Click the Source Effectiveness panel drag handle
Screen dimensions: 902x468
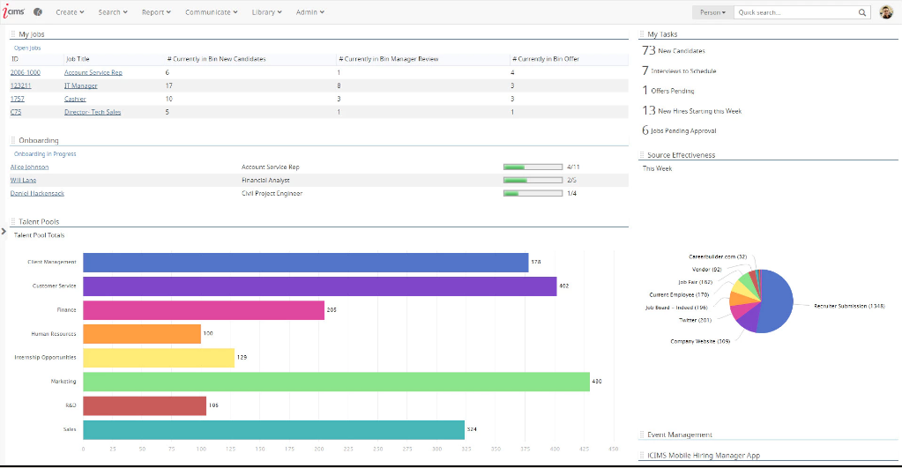point(642,155)
